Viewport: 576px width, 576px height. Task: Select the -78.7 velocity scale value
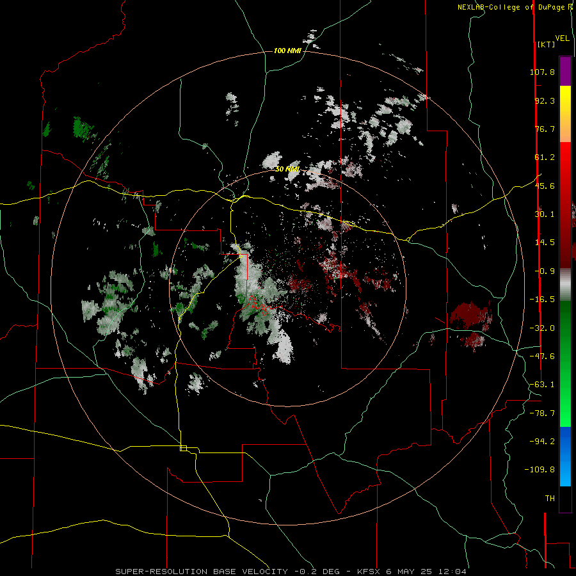tap(542, 413)
